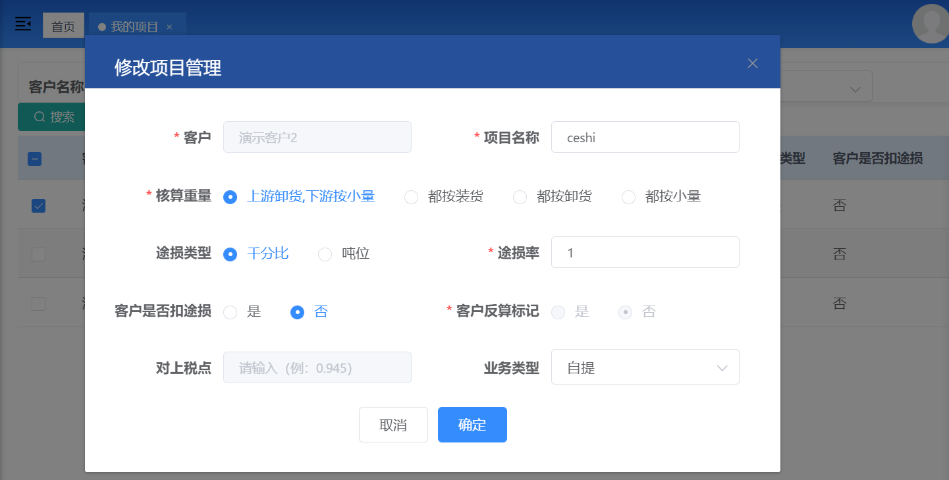Click the 客户 disabled input

(x=317, y=137)
